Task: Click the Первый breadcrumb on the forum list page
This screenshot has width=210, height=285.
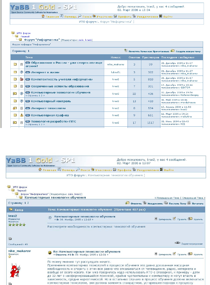Action: tap(25, 36)
